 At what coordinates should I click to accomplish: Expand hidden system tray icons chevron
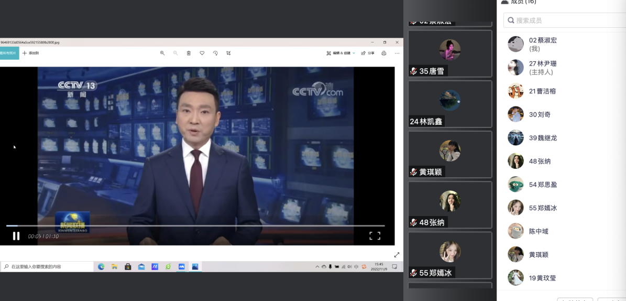pyautogui.click(x=317, y=266)
